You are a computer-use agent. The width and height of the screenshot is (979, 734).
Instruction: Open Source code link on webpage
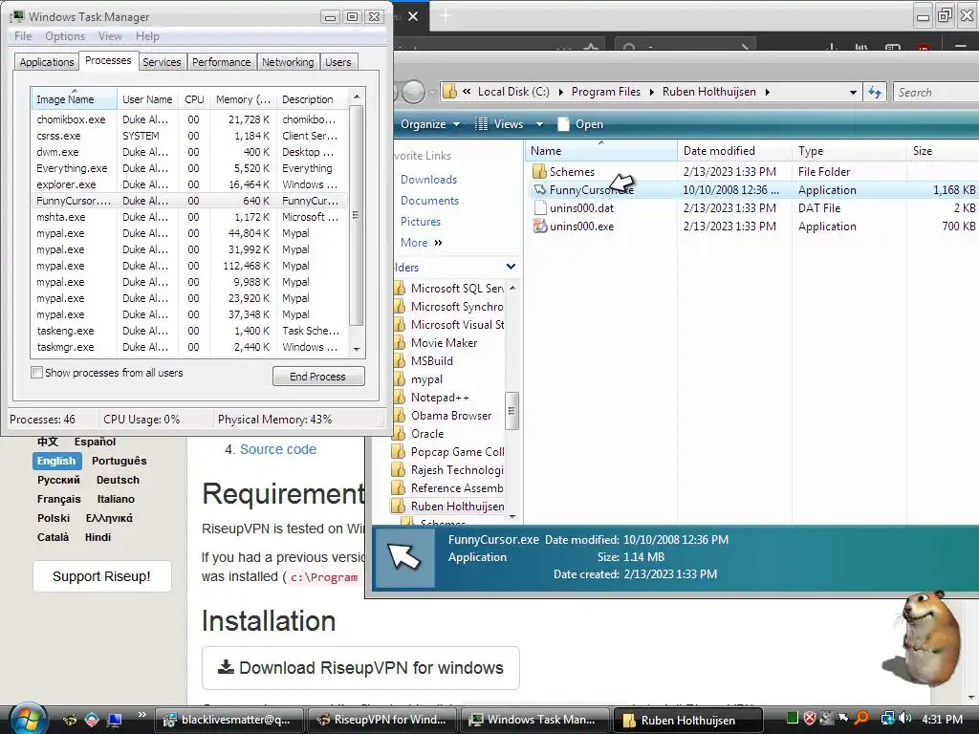tap(278, 449)
